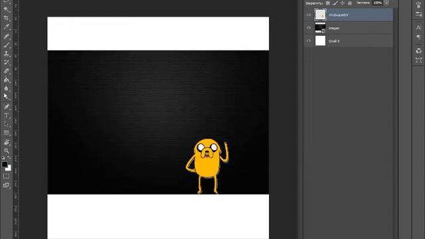Toggle lock layer position
This screenshot has width=425, height=239.
point(343,3)
